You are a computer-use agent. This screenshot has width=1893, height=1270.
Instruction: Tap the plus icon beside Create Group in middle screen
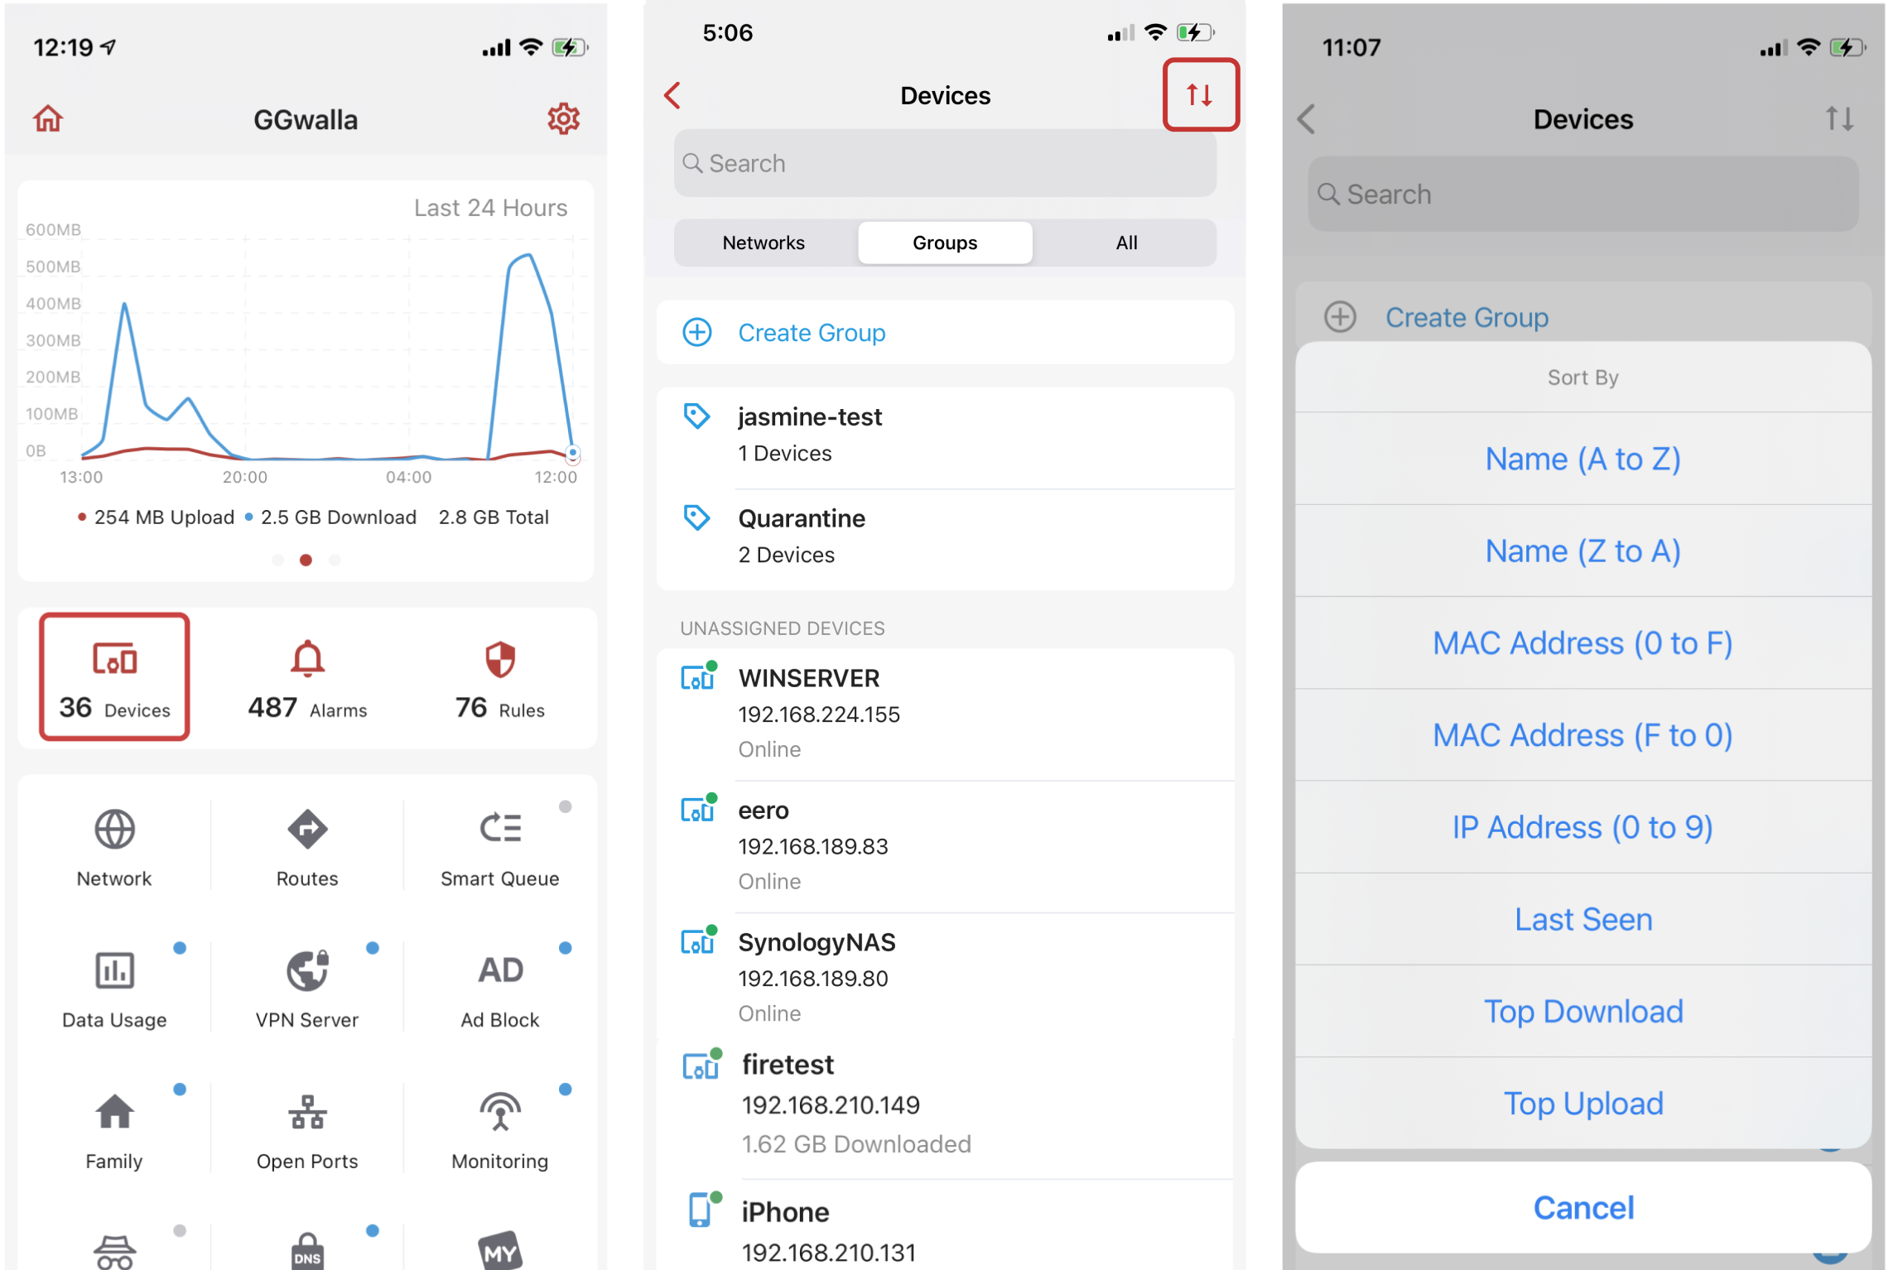[697, 332]
